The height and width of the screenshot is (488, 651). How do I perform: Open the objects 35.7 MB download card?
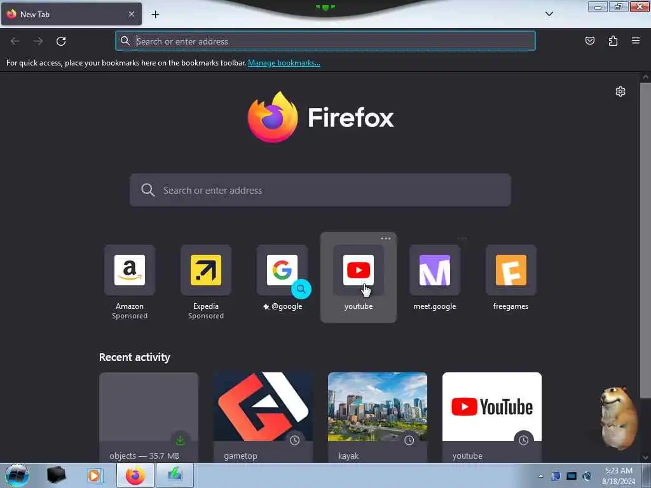[149, 417]
